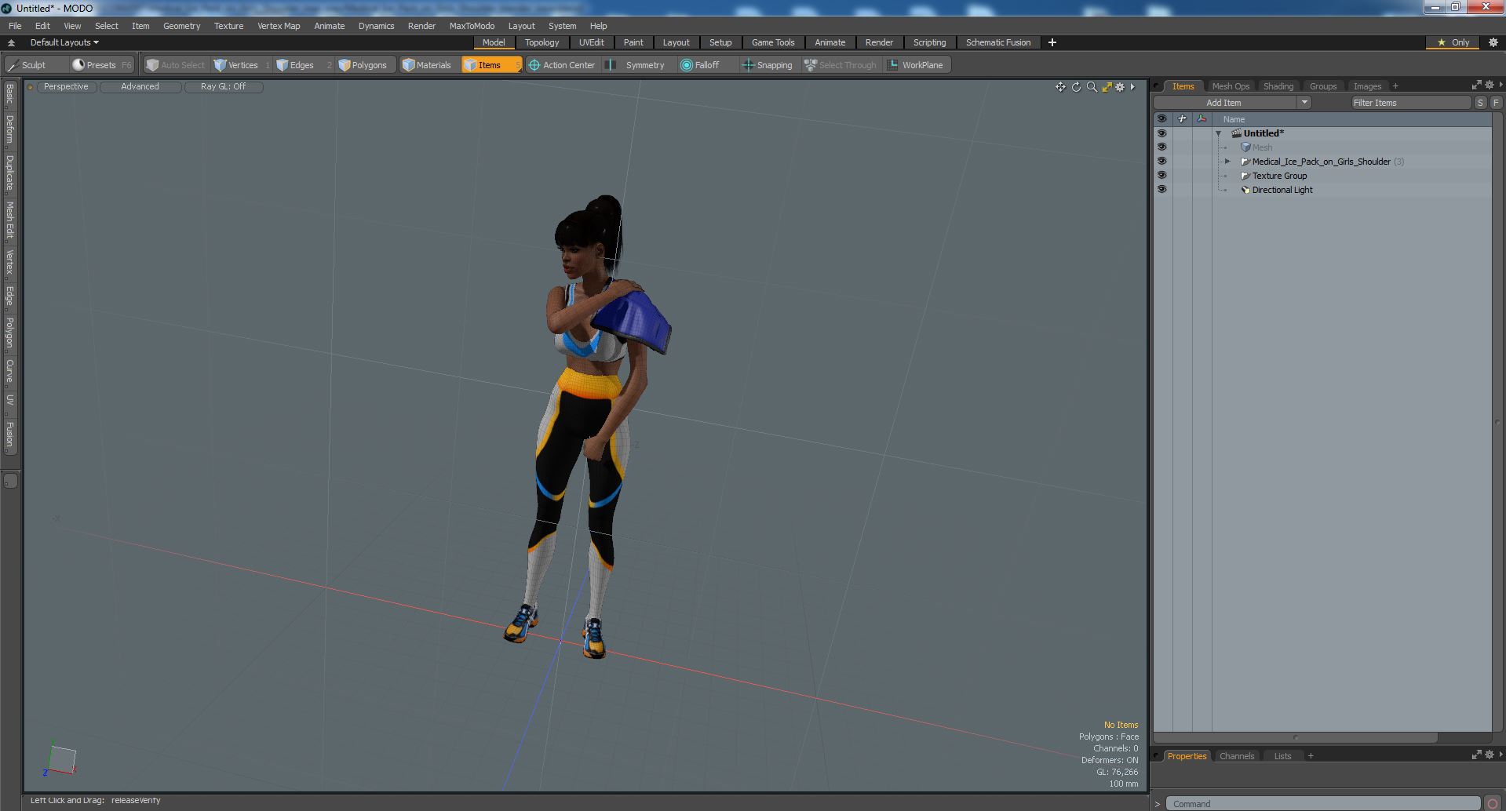Viewport: 1506px width, 811px height.
Task: Switch to the Topology layout tab
Action: [542, 42]
